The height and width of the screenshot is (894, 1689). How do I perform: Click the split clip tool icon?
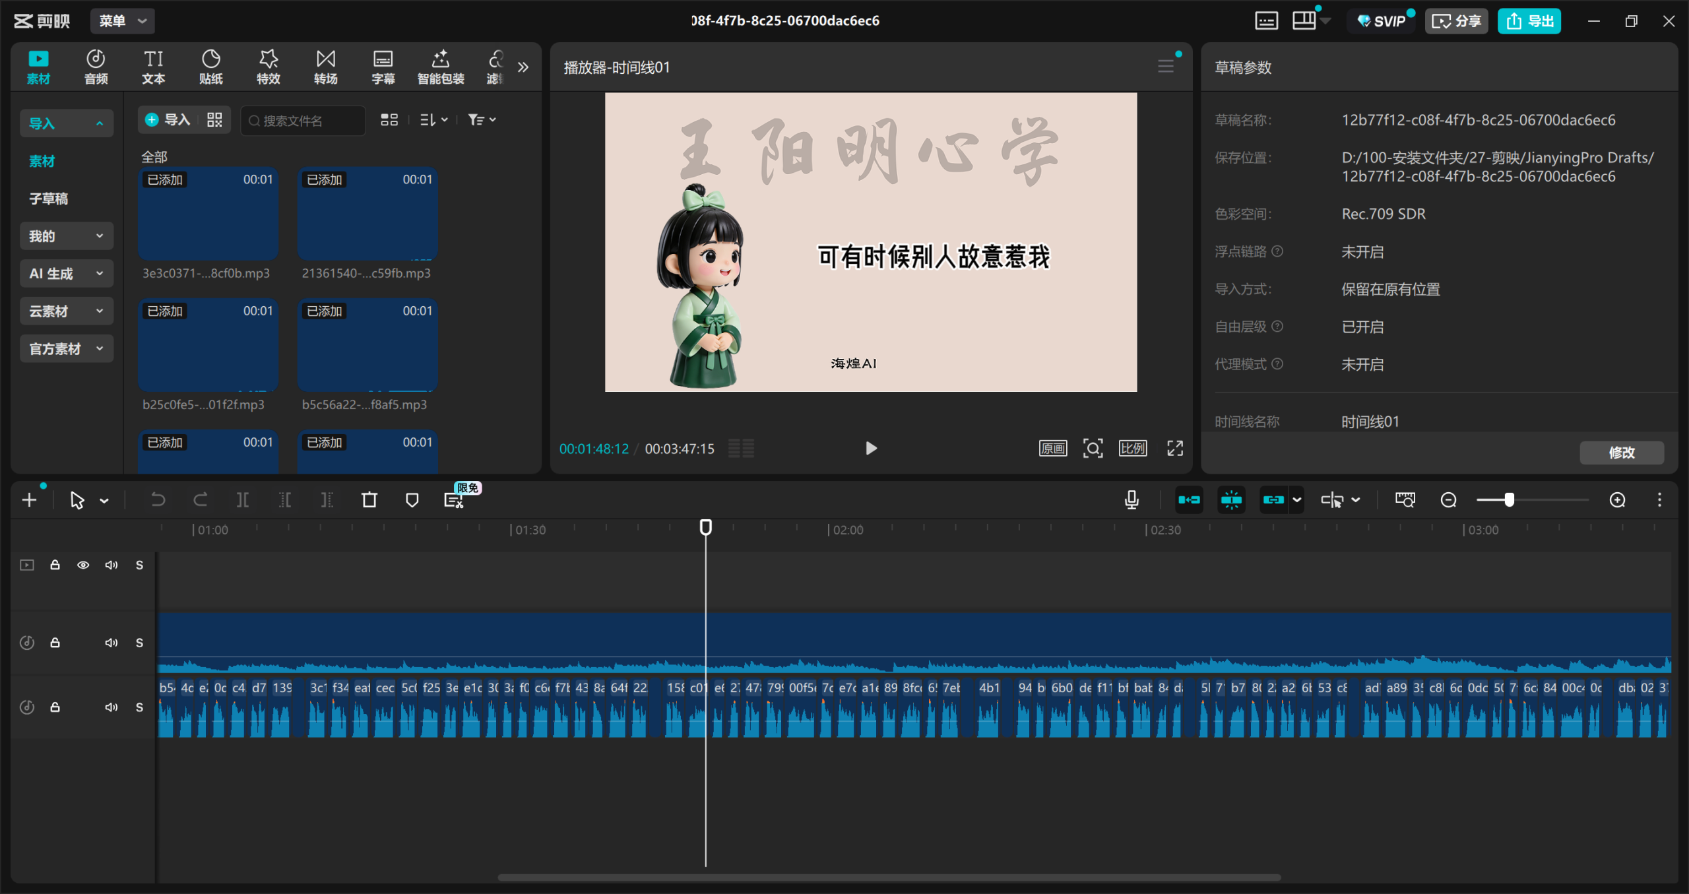(x=243, y=500)
